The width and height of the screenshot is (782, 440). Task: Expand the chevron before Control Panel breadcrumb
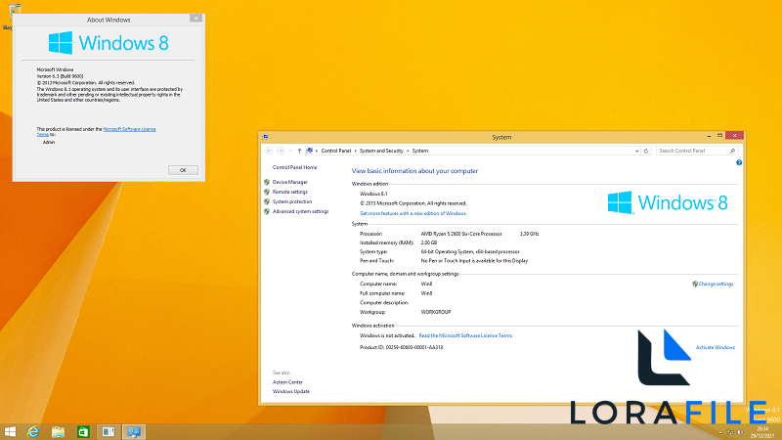click(317, 151)
